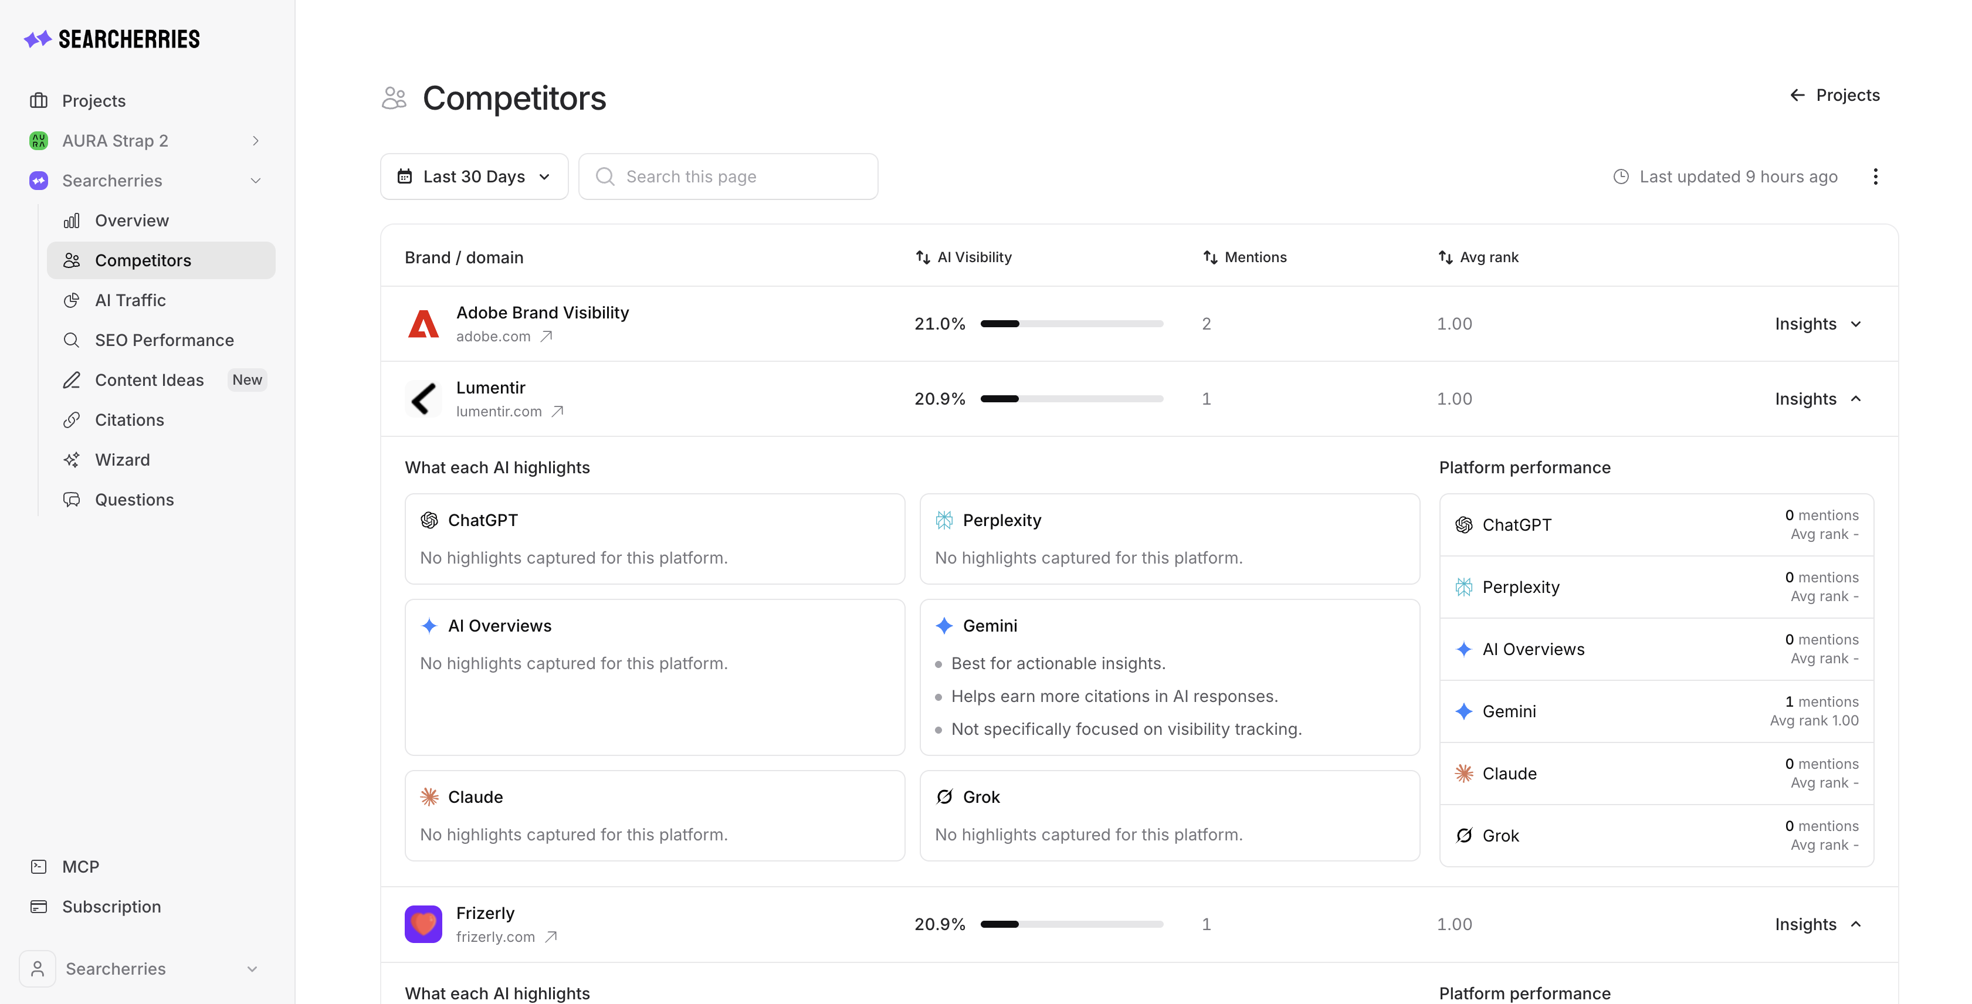Click ChatGPT icon in highlights card
1972x1004 pixels.
429,520
